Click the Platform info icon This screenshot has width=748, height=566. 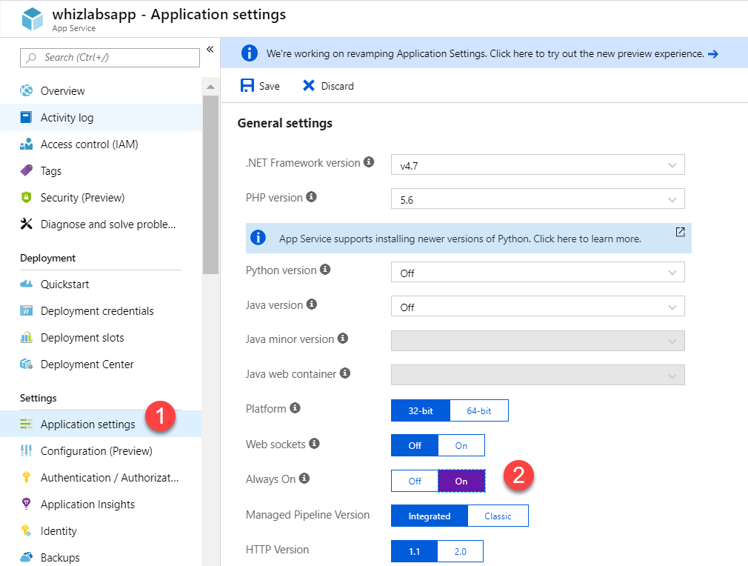(295, 408)
